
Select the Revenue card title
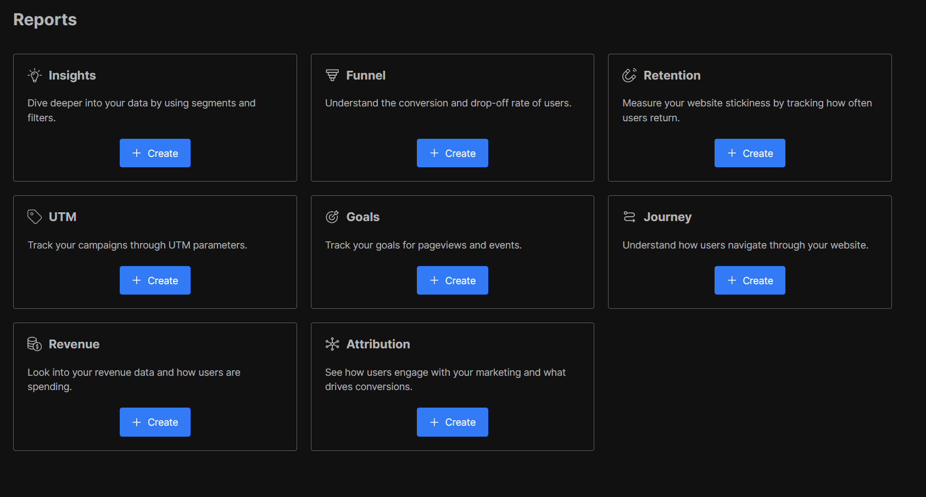pos(74,344)
